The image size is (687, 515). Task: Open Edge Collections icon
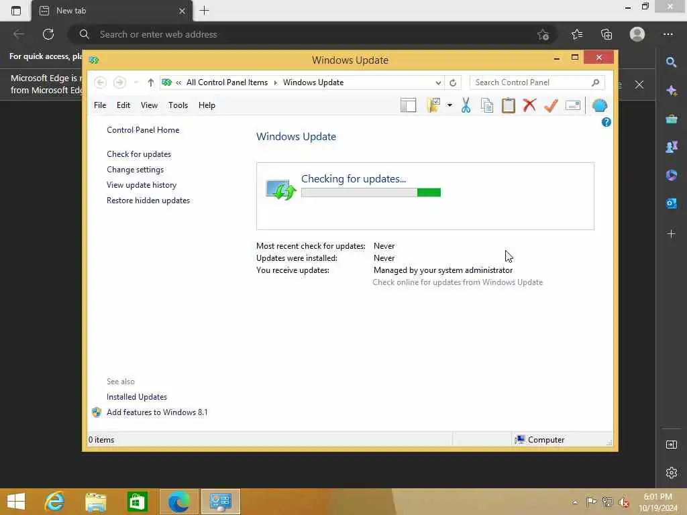[x=606, y=34]
